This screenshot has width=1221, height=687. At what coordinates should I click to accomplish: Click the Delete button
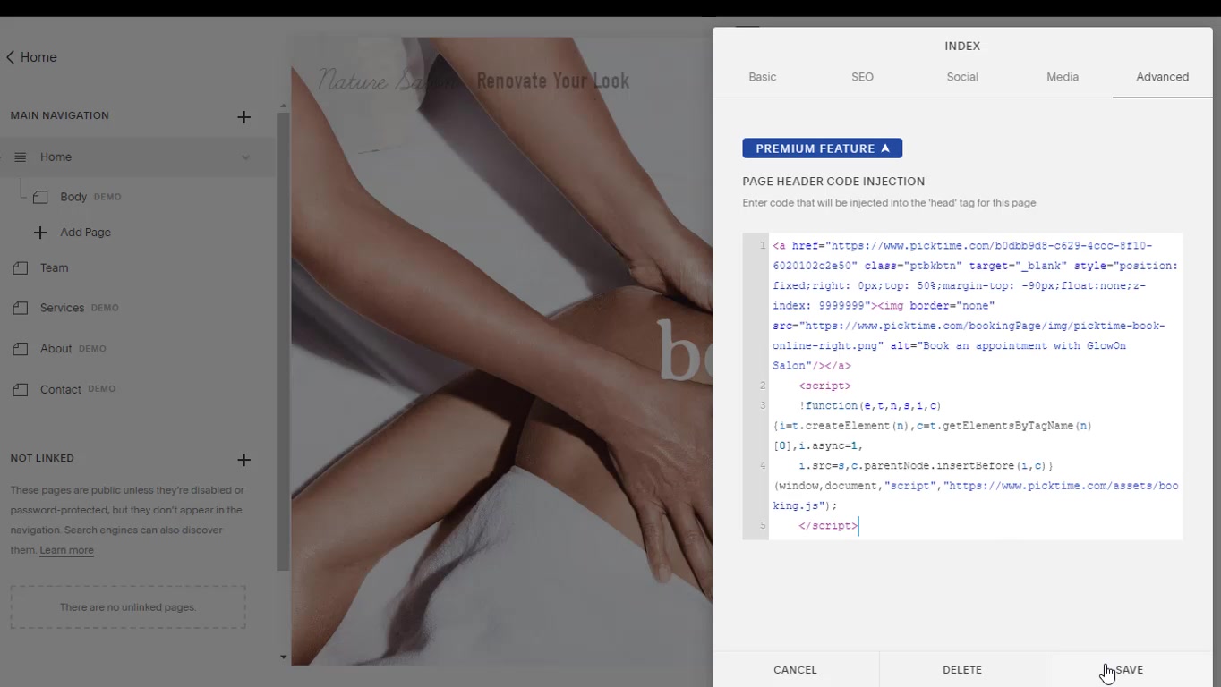(962, 669)
